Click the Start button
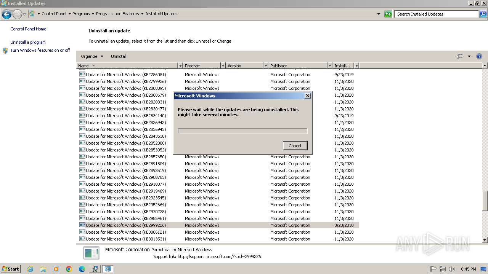Viewport: 488px width, 274px height. pyautogui.click(x=11, y=269)
